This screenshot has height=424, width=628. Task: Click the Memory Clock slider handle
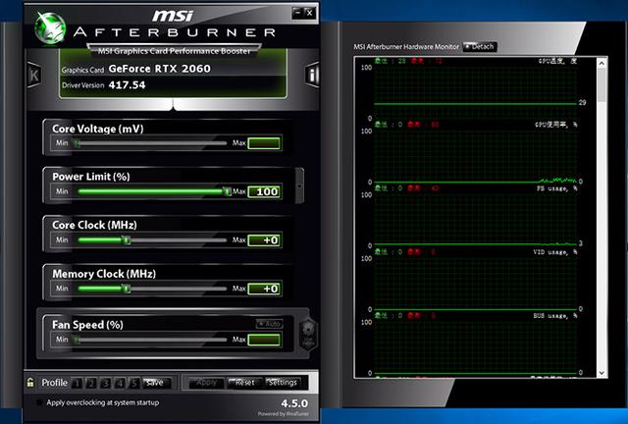[127, 289]
